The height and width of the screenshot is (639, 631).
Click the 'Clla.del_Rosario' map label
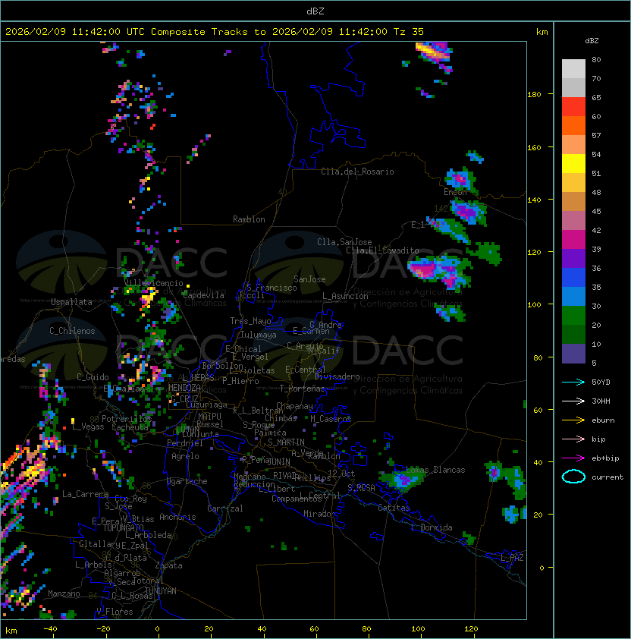(x=357, y=172)
